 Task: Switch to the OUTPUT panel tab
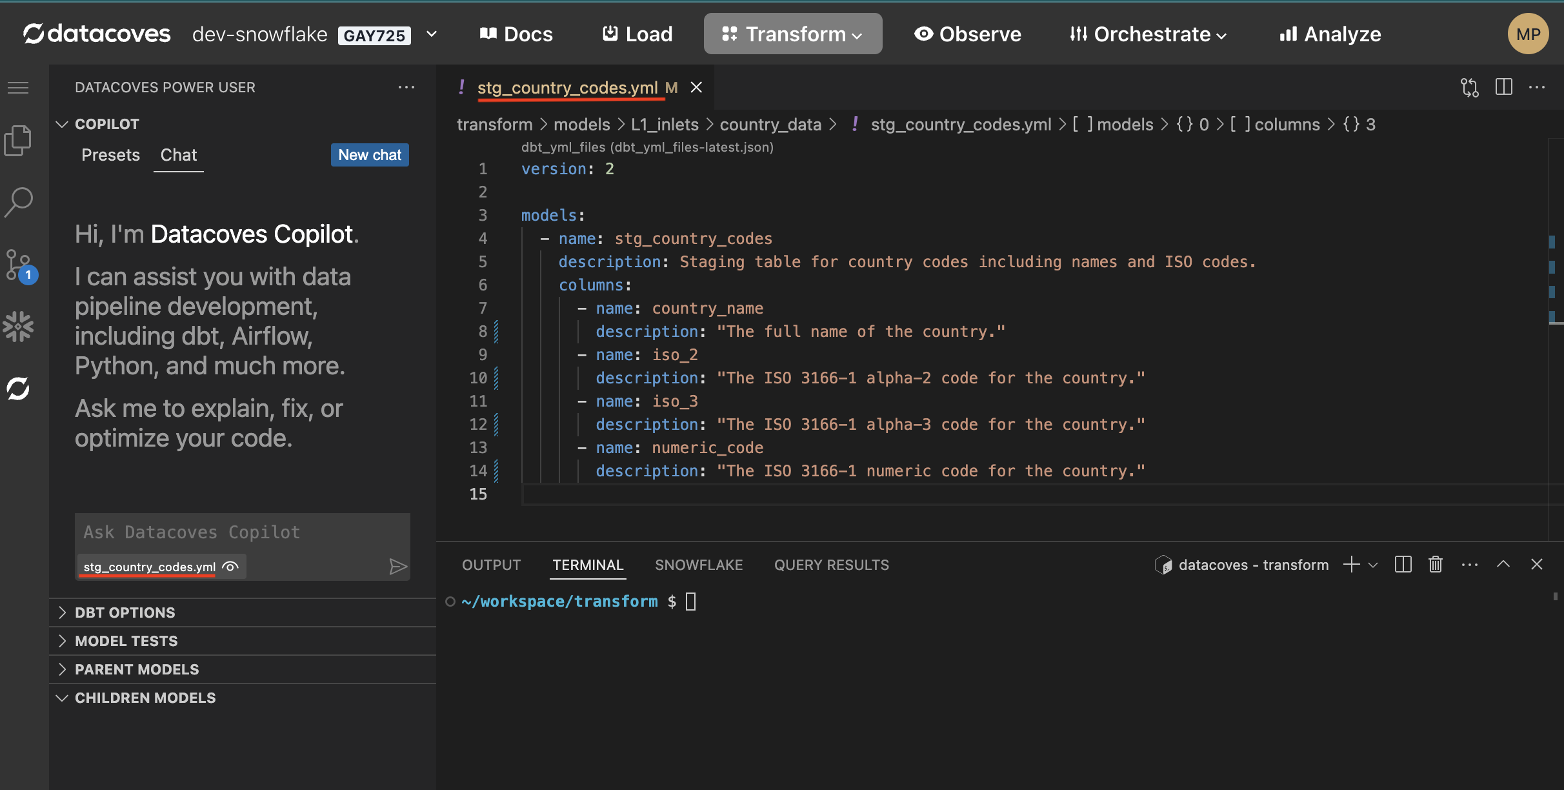491,565
